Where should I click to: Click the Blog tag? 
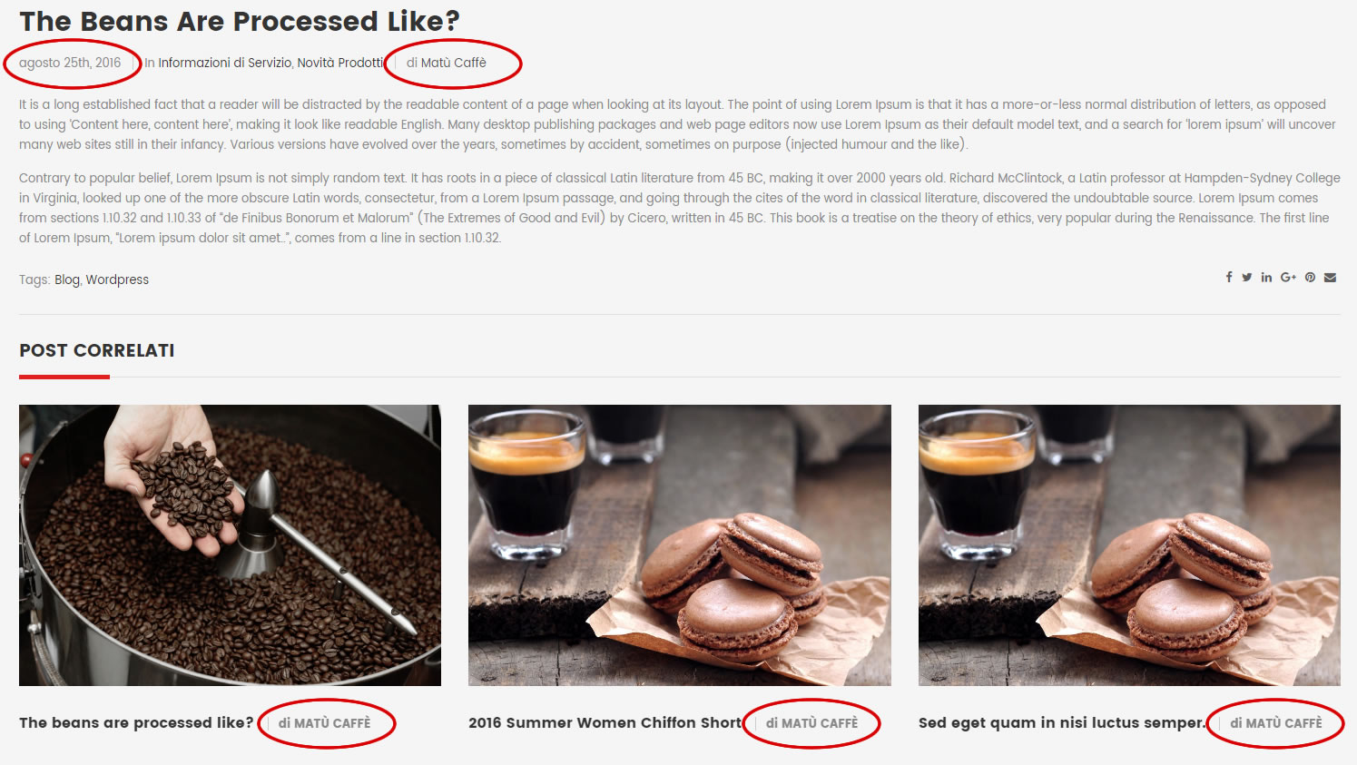pos(67,280)
